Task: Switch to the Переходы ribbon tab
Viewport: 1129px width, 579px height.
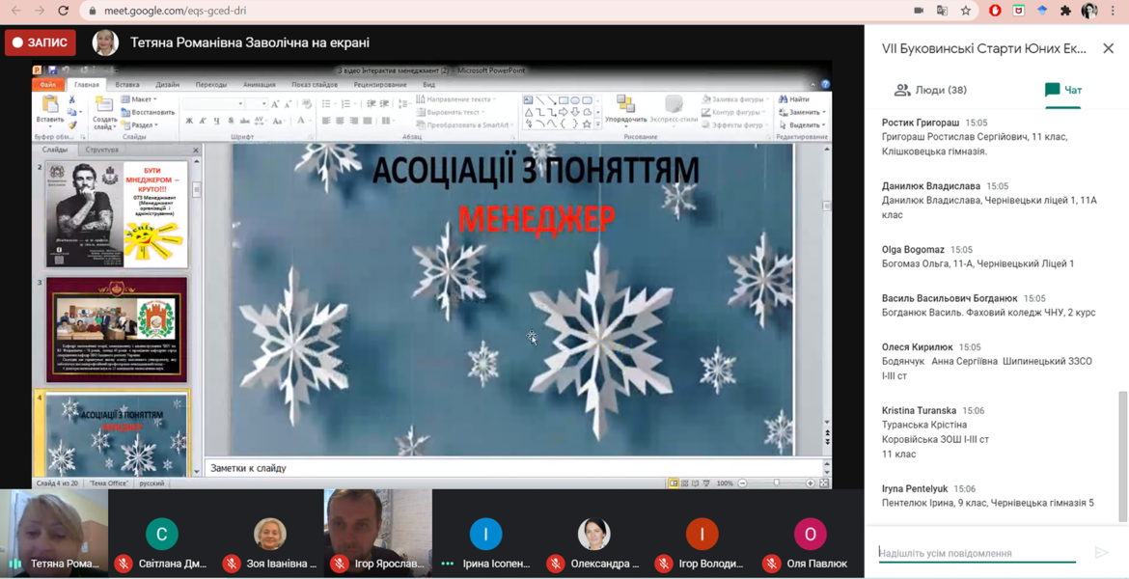Action: [x=211, y=84]
